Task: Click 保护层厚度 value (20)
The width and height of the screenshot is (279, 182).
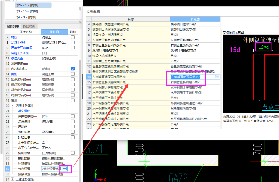Action: pos(55,116)
